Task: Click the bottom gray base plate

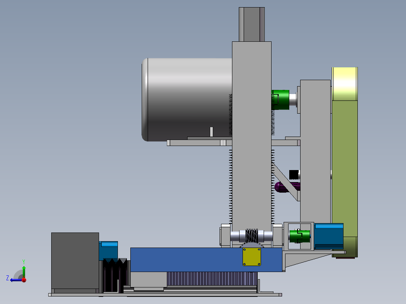Action: tap(165, 295)
